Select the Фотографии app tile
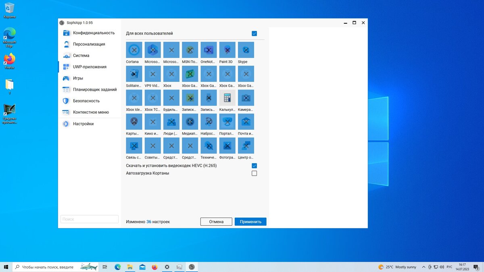This screenshot has width=484, height=272. [227, 145]
